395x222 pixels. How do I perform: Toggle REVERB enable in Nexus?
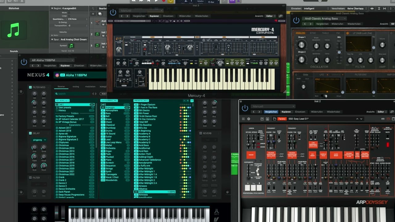[x=201, y=133]
